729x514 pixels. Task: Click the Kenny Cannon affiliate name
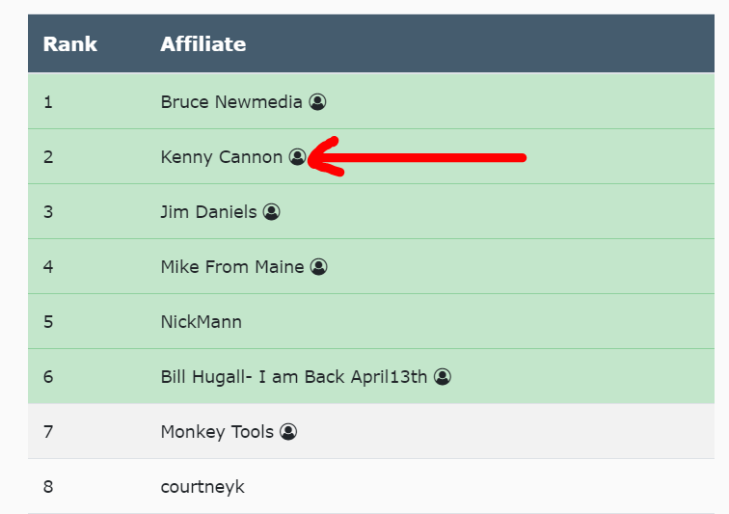(x=222, y=156)
